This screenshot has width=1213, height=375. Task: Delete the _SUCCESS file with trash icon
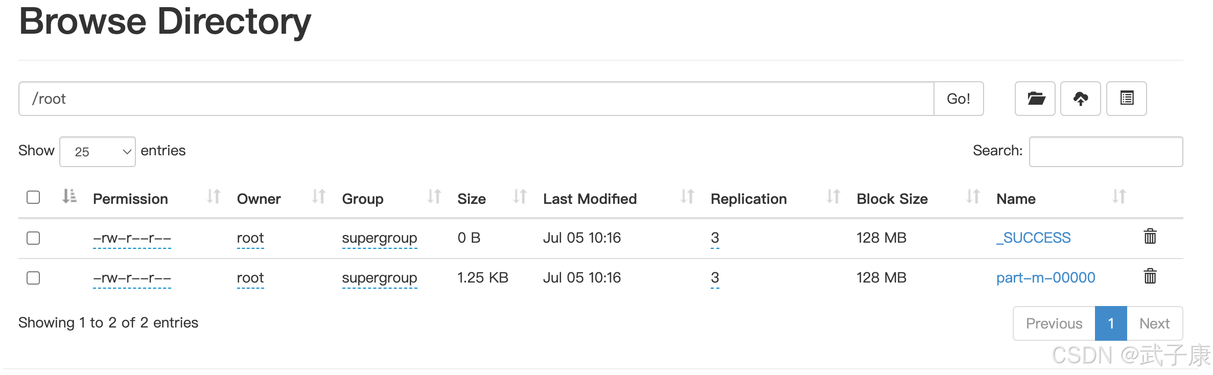point(1150,237)
